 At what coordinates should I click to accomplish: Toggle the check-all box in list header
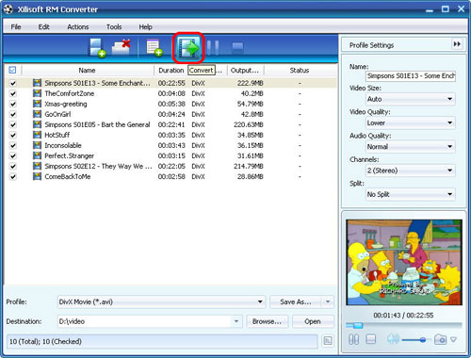coord(12,70)
